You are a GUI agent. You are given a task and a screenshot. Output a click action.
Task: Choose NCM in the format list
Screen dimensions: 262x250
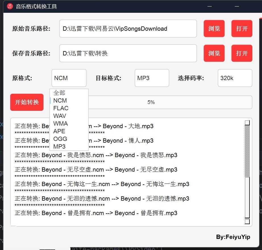(x=60, y=101)
